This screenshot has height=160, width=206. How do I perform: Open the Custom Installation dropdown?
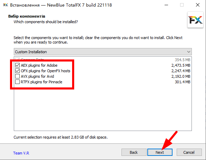[x=103, y=52]
